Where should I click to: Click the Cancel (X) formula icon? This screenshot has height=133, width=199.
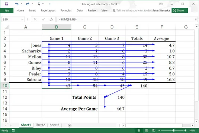click(x=35, y=20)
